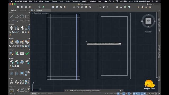Screen dimensions: 169x95
Task: Select the Line tool in Draw panel
Action: 11,17
